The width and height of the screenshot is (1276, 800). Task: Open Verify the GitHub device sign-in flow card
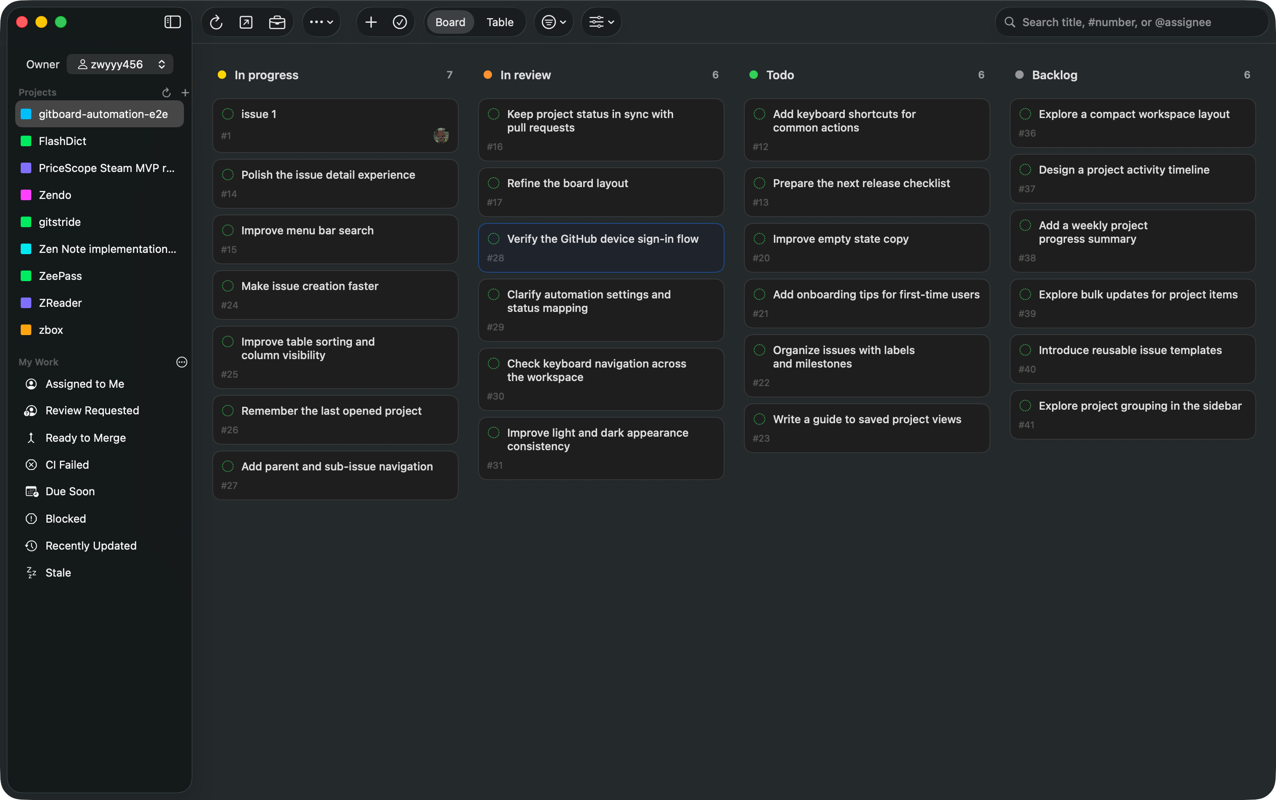[601, 247]
